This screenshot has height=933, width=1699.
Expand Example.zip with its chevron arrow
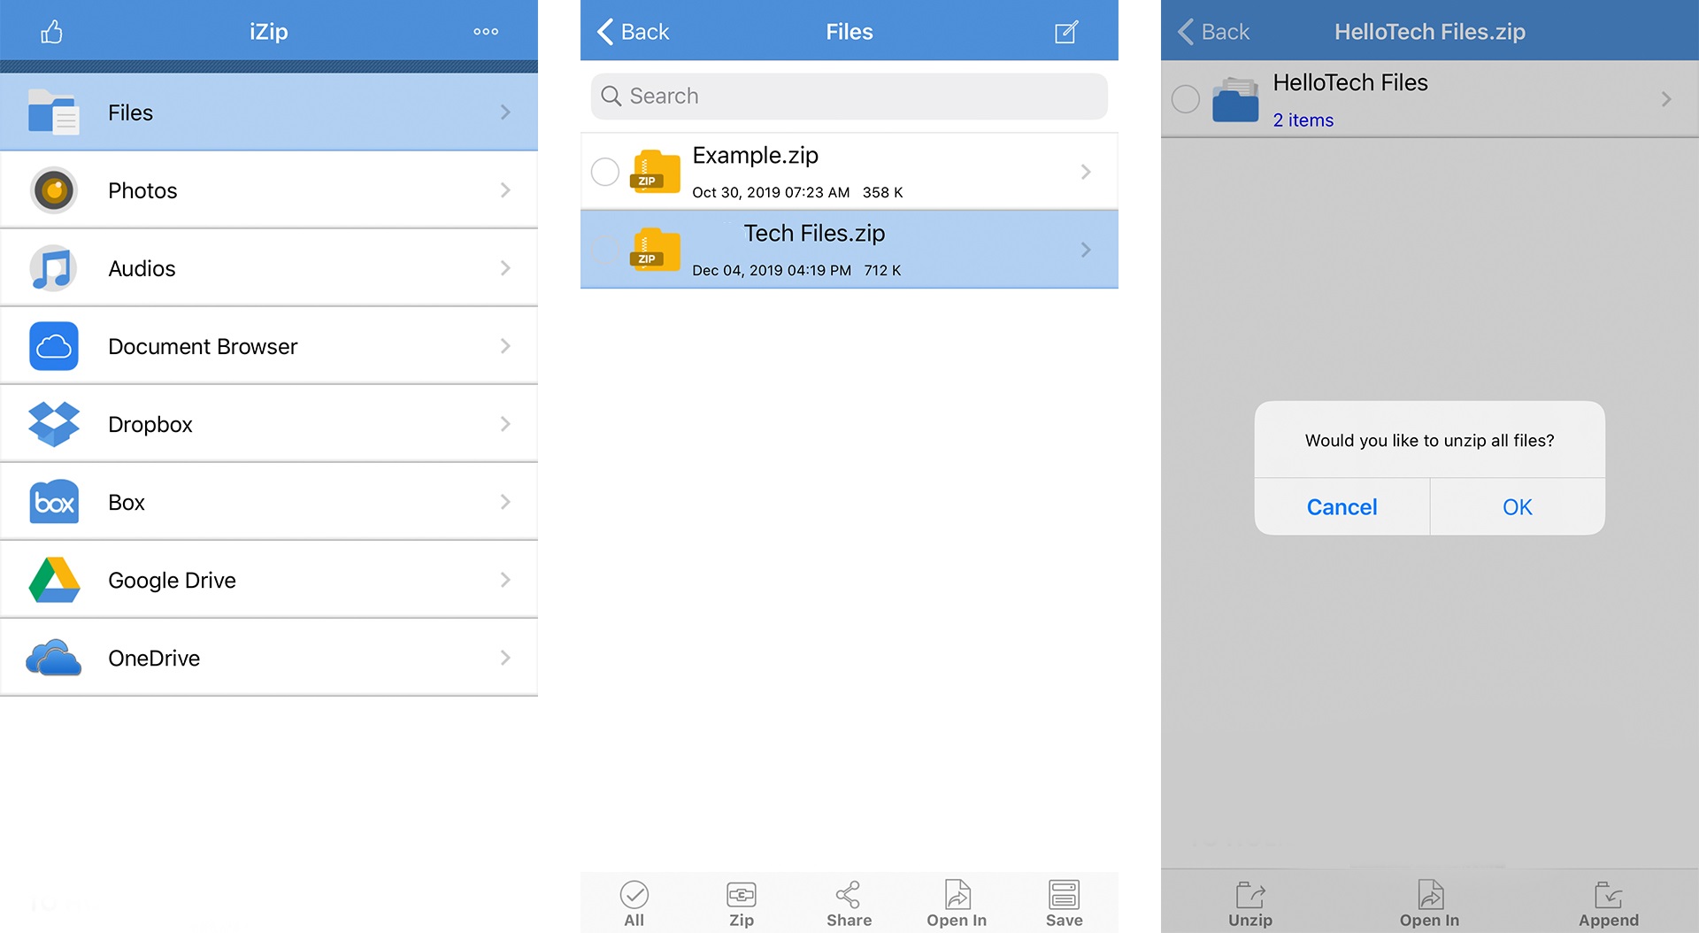(1086, 172)
